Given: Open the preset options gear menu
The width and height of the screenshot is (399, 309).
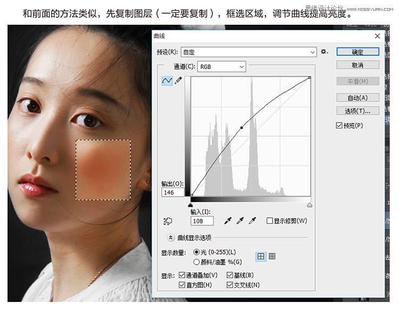Looking at the screenshot, I should pos(324,52).
